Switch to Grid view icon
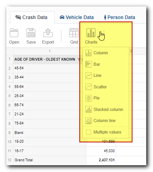 (74, 33)
